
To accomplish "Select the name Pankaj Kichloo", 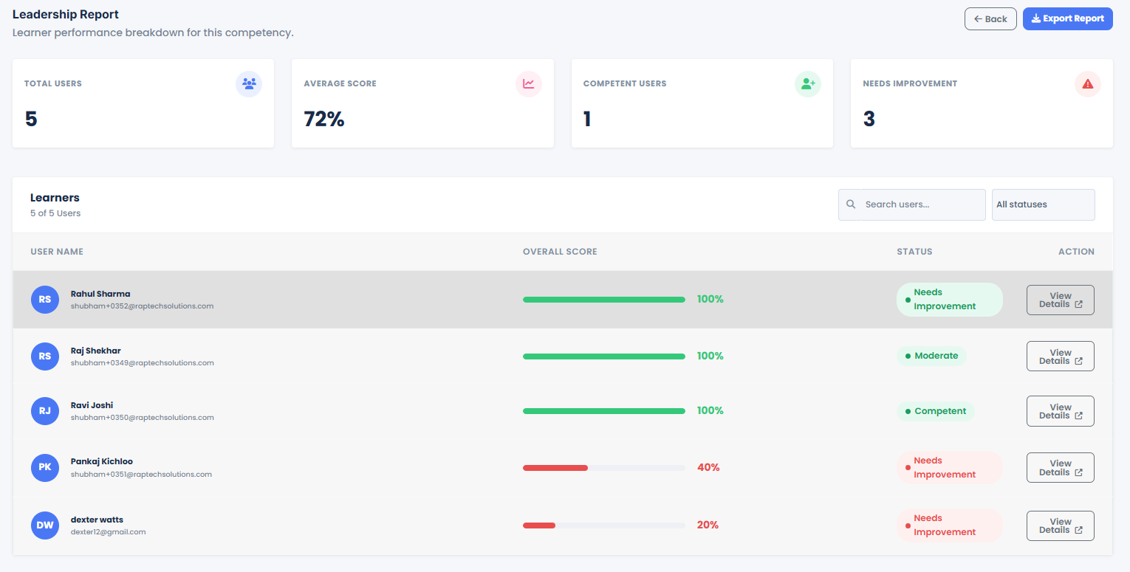I will pos(102,461).
